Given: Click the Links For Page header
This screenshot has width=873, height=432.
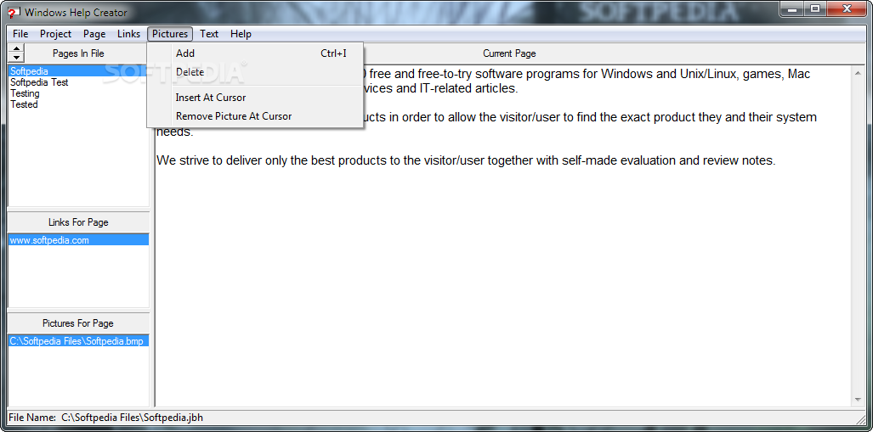Looking at the screenshot, I should point(78,222).
